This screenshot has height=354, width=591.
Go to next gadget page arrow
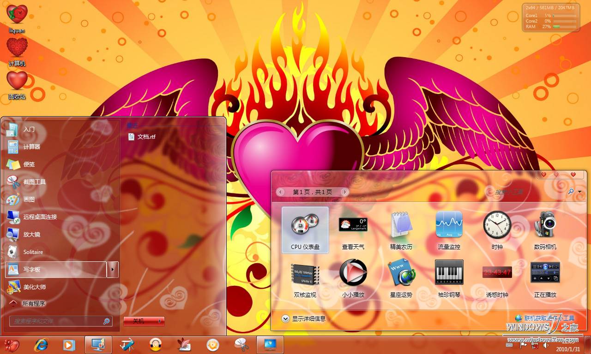click(x=345, y=192)
